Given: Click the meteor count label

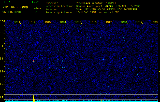Looking at the screenshot, I should pos(36,8).
